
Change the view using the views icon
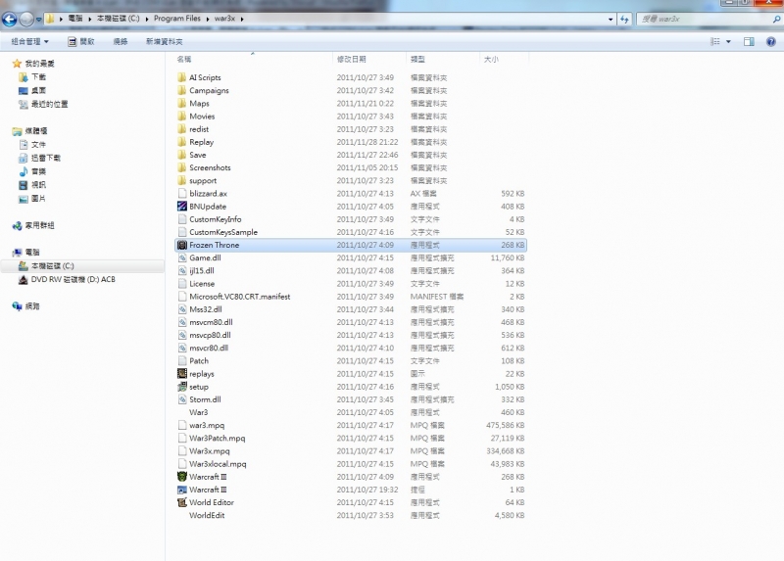click(x=715, y=41)
